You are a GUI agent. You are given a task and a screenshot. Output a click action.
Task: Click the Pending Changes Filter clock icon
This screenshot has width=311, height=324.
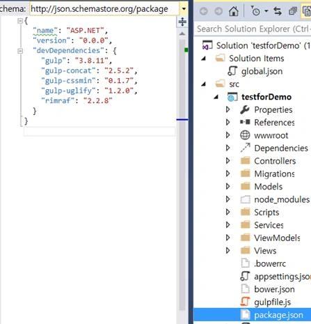[255, 11]
